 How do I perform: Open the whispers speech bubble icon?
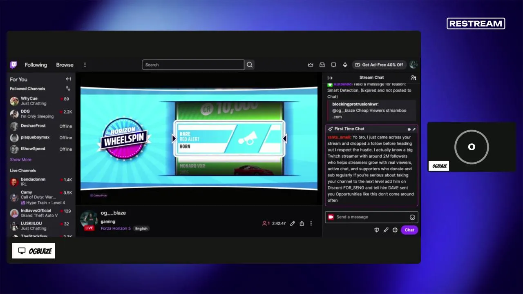coord(333,65)
